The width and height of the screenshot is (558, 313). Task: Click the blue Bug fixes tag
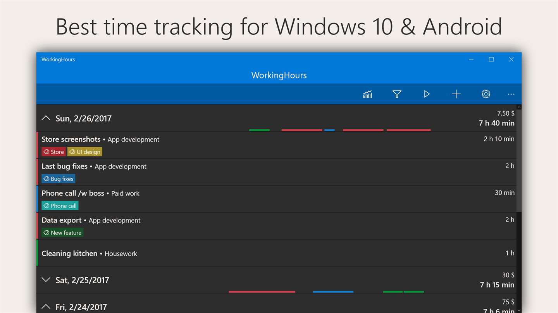(58, 179)
